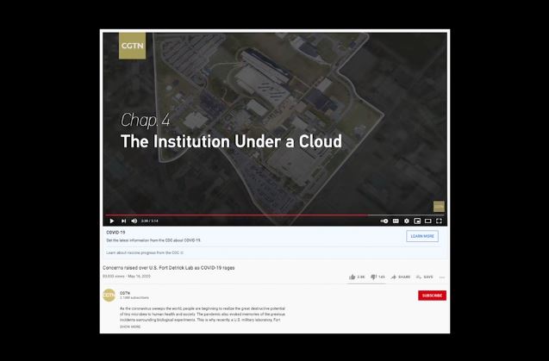The height and width of the screenshot is (361, 549).
Task: Turn on subtitles/closed captions
Action: pyautogui.click(x=396, y=221)
